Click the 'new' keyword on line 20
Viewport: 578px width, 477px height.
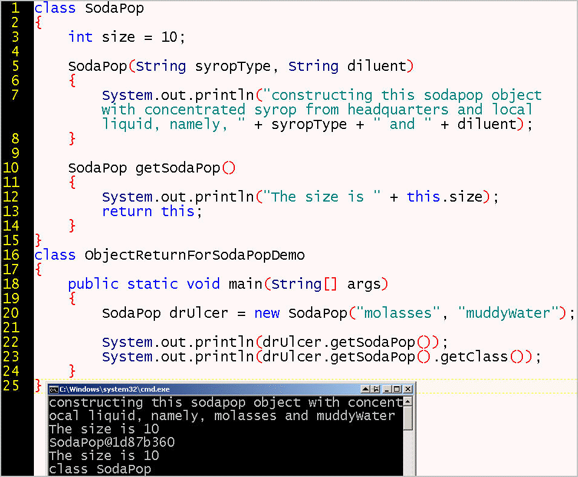click(267, 314)
